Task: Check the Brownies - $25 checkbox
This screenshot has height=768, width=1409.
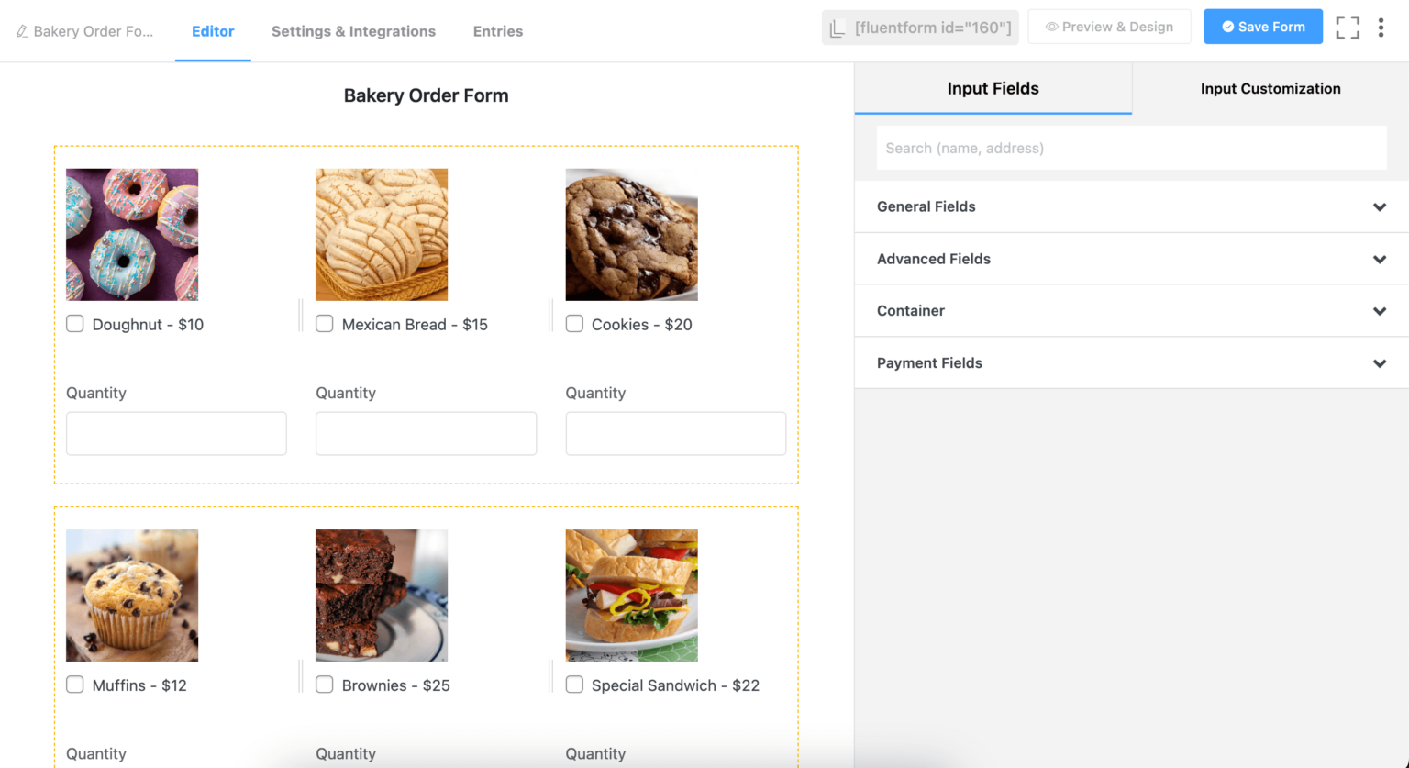Action: tap(324, 685)
